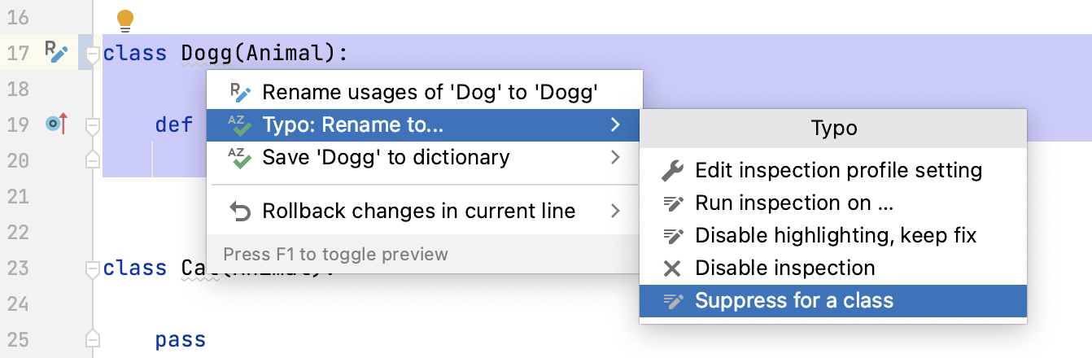
Task: Expand the Save 'Dogg' to dictionary submenu arrow
Action: [615, 157]
